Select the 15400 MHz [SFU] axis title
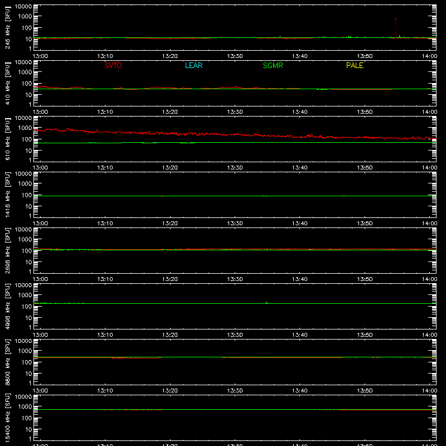This screenshot has width=446, height=446. point(7,418)
